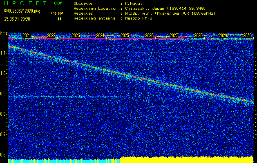The width and height of the screenshot is (257, 163).
Task: Click the version label 1.00f
Action: (56, 3)
